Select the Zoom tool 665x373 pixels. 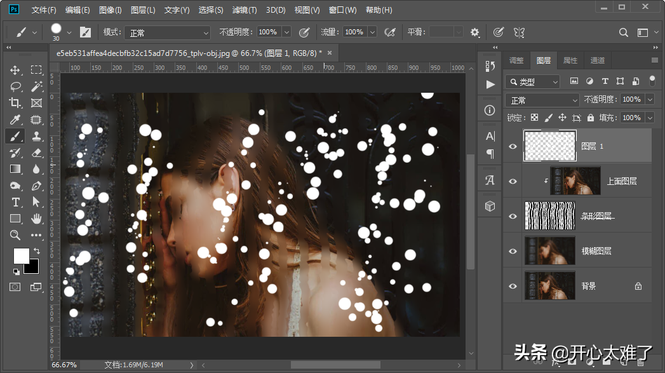point(15,235)
